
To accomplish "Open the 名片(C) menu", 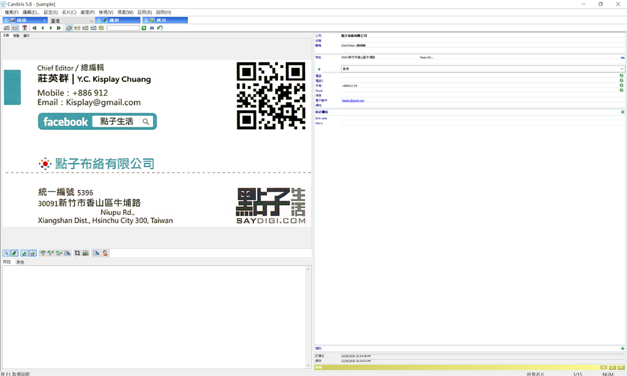I will tap(69, 12).
